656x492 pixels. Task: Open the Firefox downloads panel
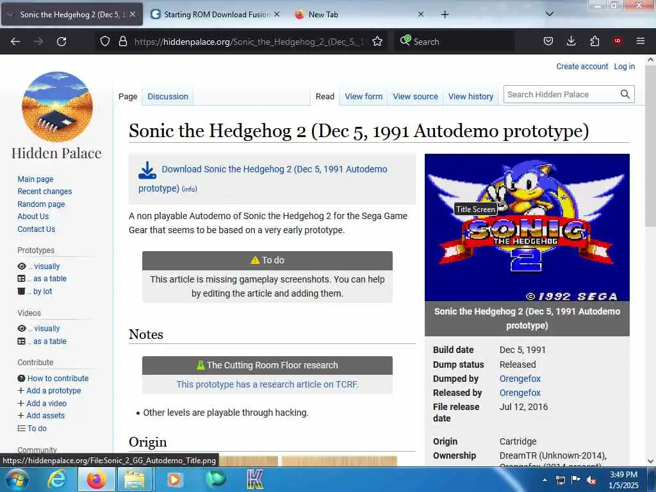(x=571, y=41)
